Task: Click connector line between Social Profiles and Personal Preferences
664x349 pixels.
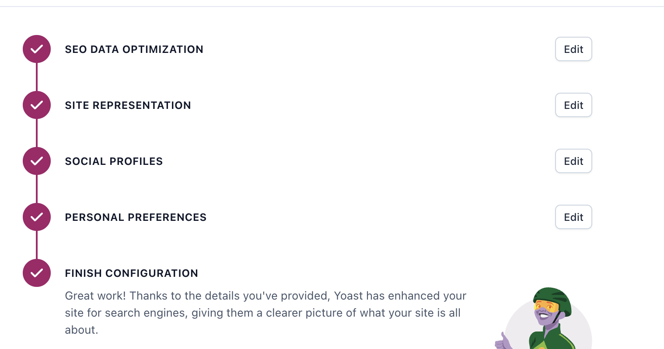Action: click(37, 189)
